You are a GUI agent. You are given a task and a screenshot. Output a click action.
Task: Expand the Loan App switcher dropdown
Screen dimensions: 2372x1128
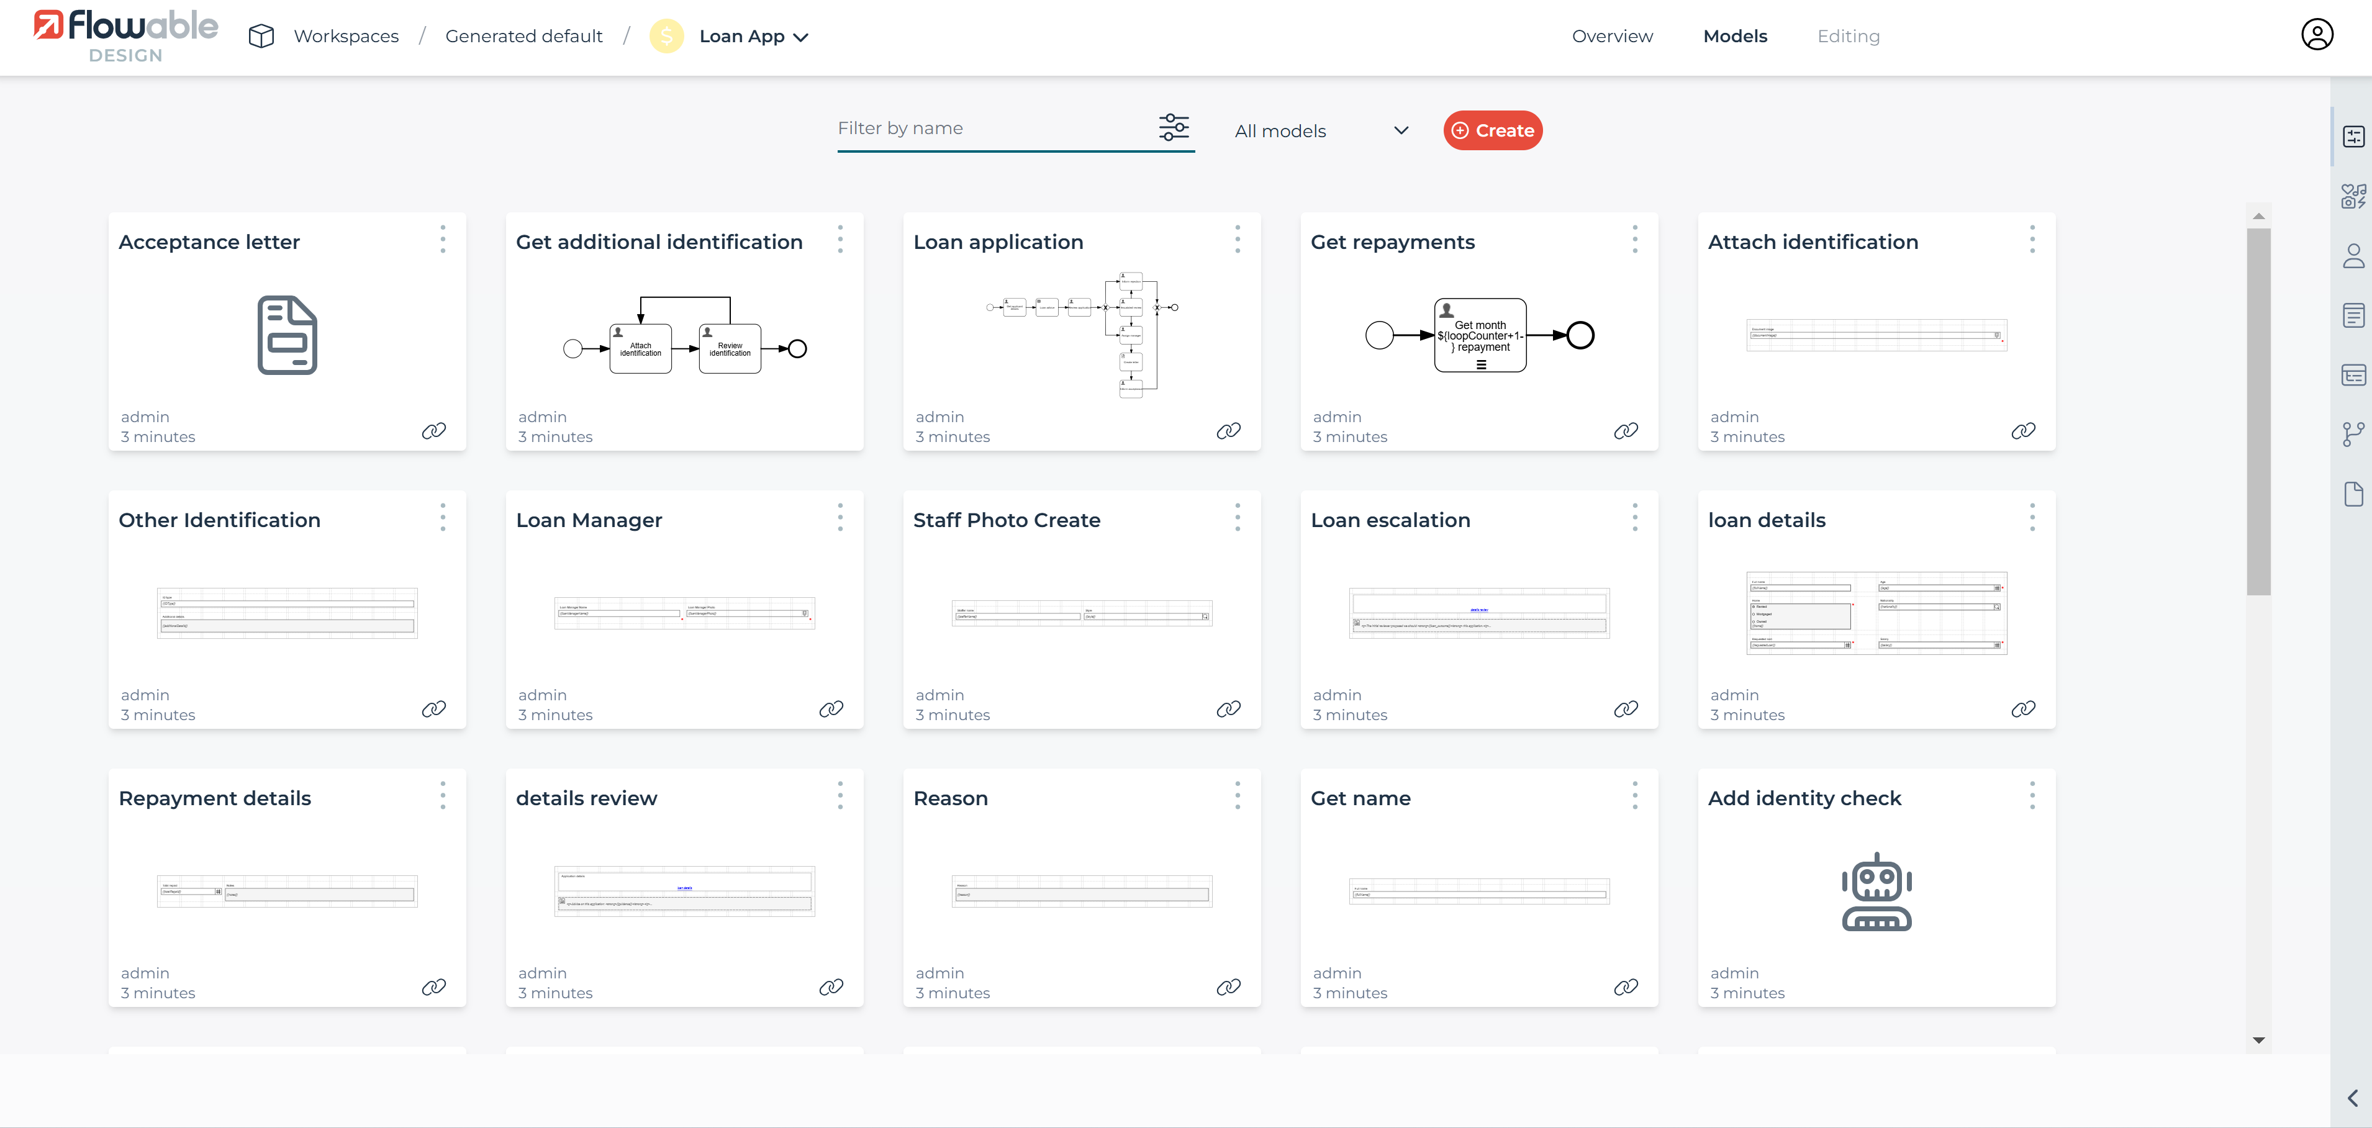(801, 38)
